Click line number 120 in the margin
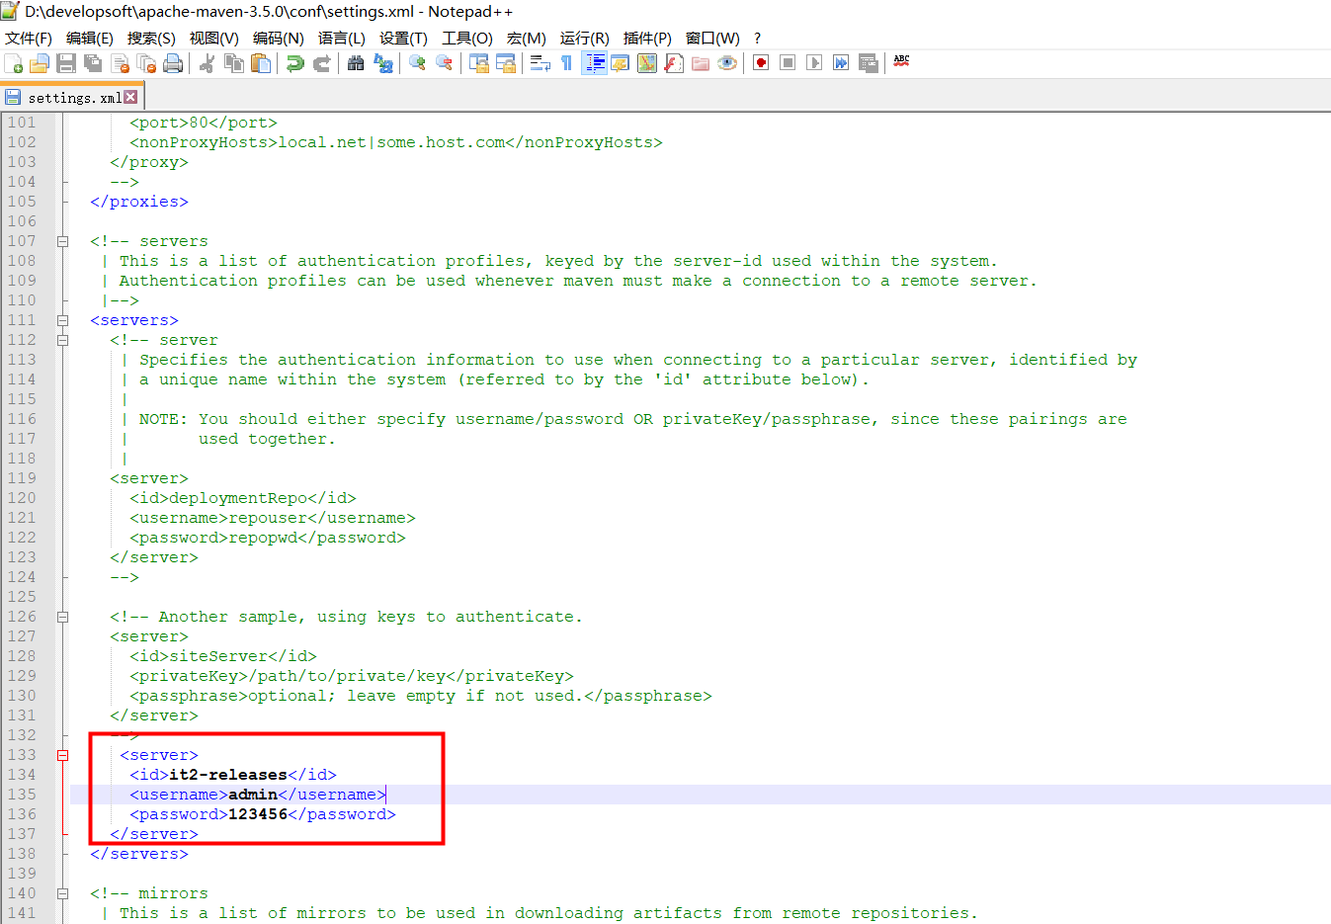Image resolution: width=1331 pixels, height=924 pixels. click(x=22, y=498)
